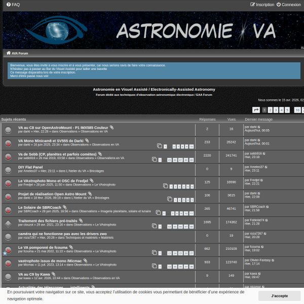Click pages icon in Va de Sebb row
The width and height of the screenshot is (304, 304).
pos(155,159)
